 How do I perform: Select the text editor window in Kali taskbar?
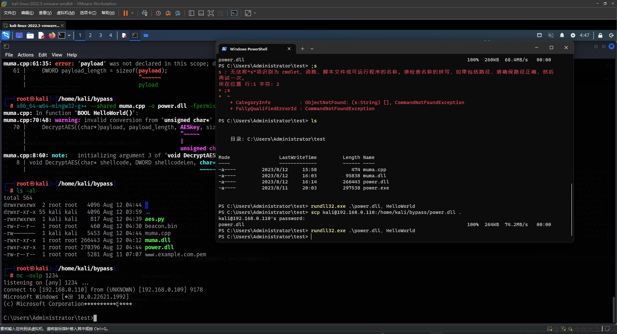click(124, 35)
